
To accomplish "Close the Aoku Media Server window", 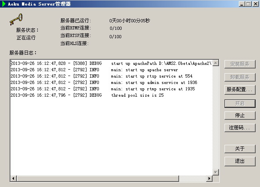I will click(256, 4).
